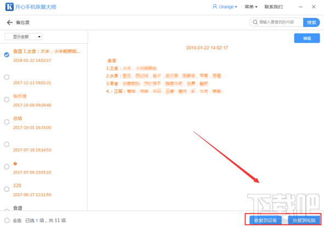Click the timestamp 2017-10-01 16:35:00
Screen dimensions: 324x227
pos(32,127)
